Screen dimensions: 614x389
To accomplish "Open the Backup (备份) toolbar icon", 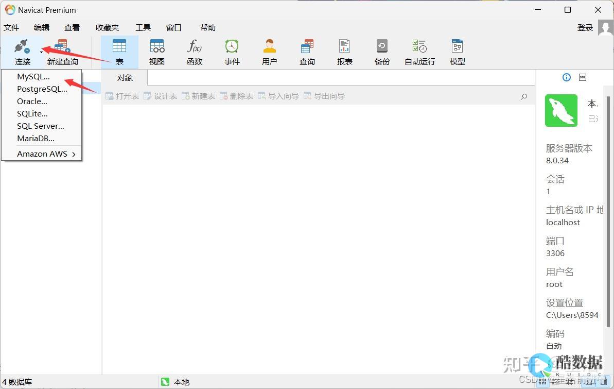I will click(382, 46).
